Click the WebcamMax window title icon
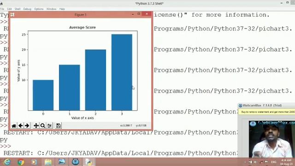This screenshot has height=166, width=295. tap(240, 106)
